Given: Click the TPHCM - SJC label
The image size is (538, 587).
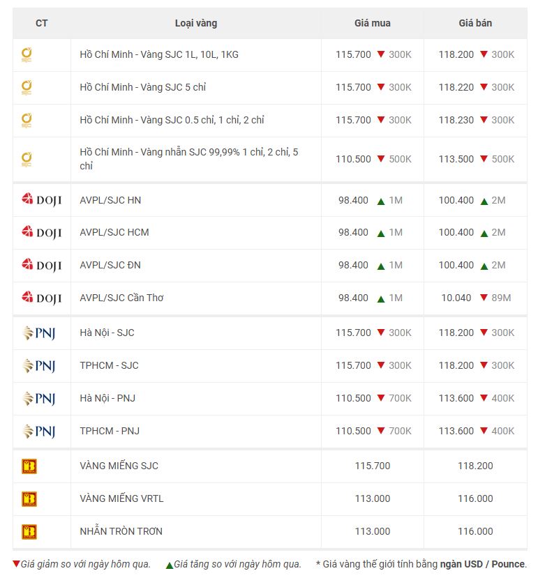Looking at the screenshot, I should [x=109, y=365].
